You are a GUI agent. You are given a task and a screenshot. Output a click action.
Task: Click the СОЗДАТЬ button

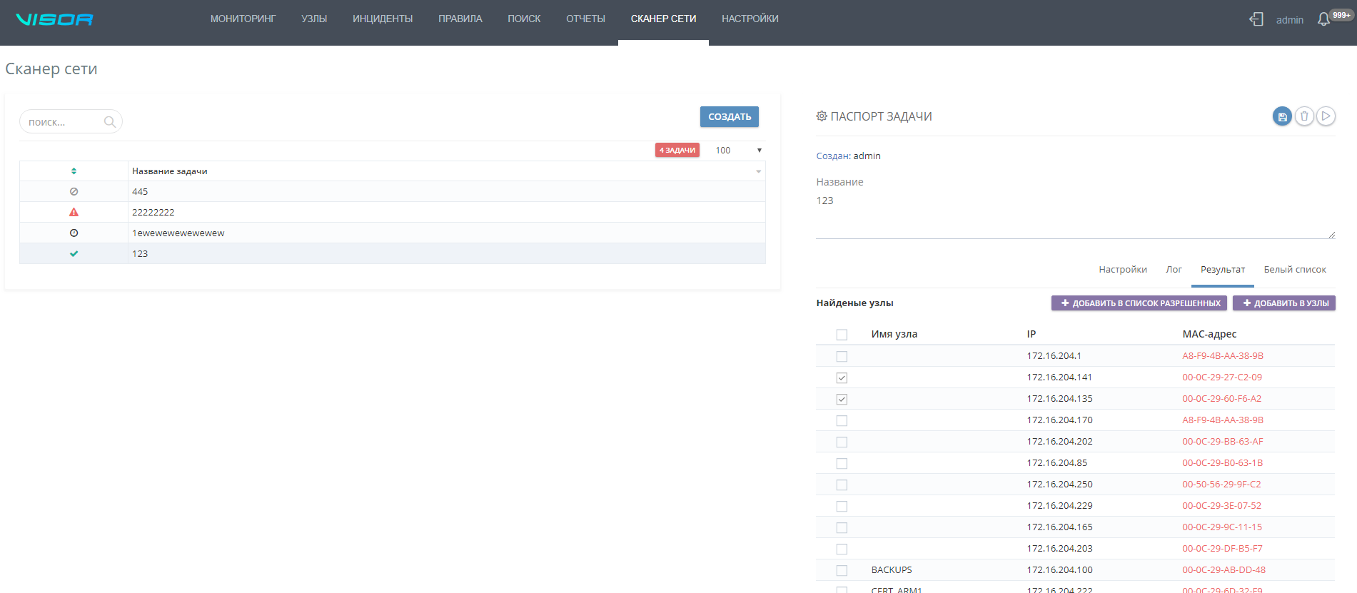tap(729, 117)
